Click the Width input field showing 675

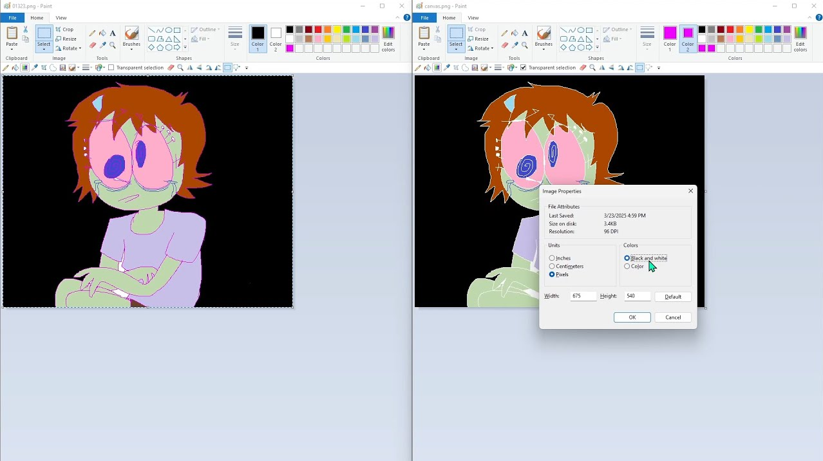pos(582,296)
